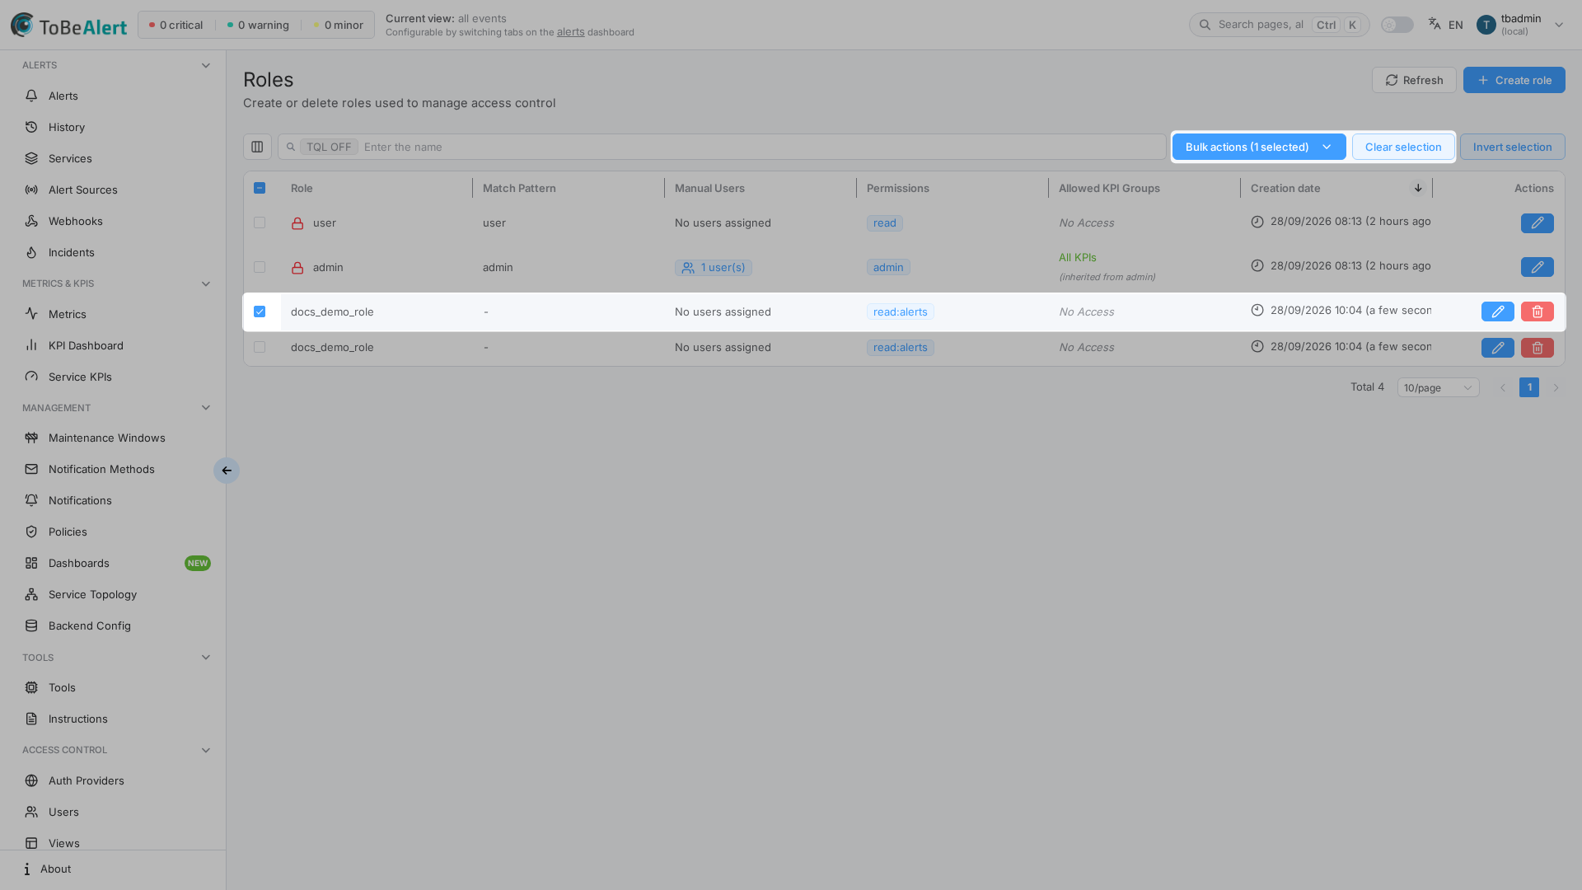Toggle the dark mode switch
This screenshot has width=1582, height=890.
coord(1397,25)
